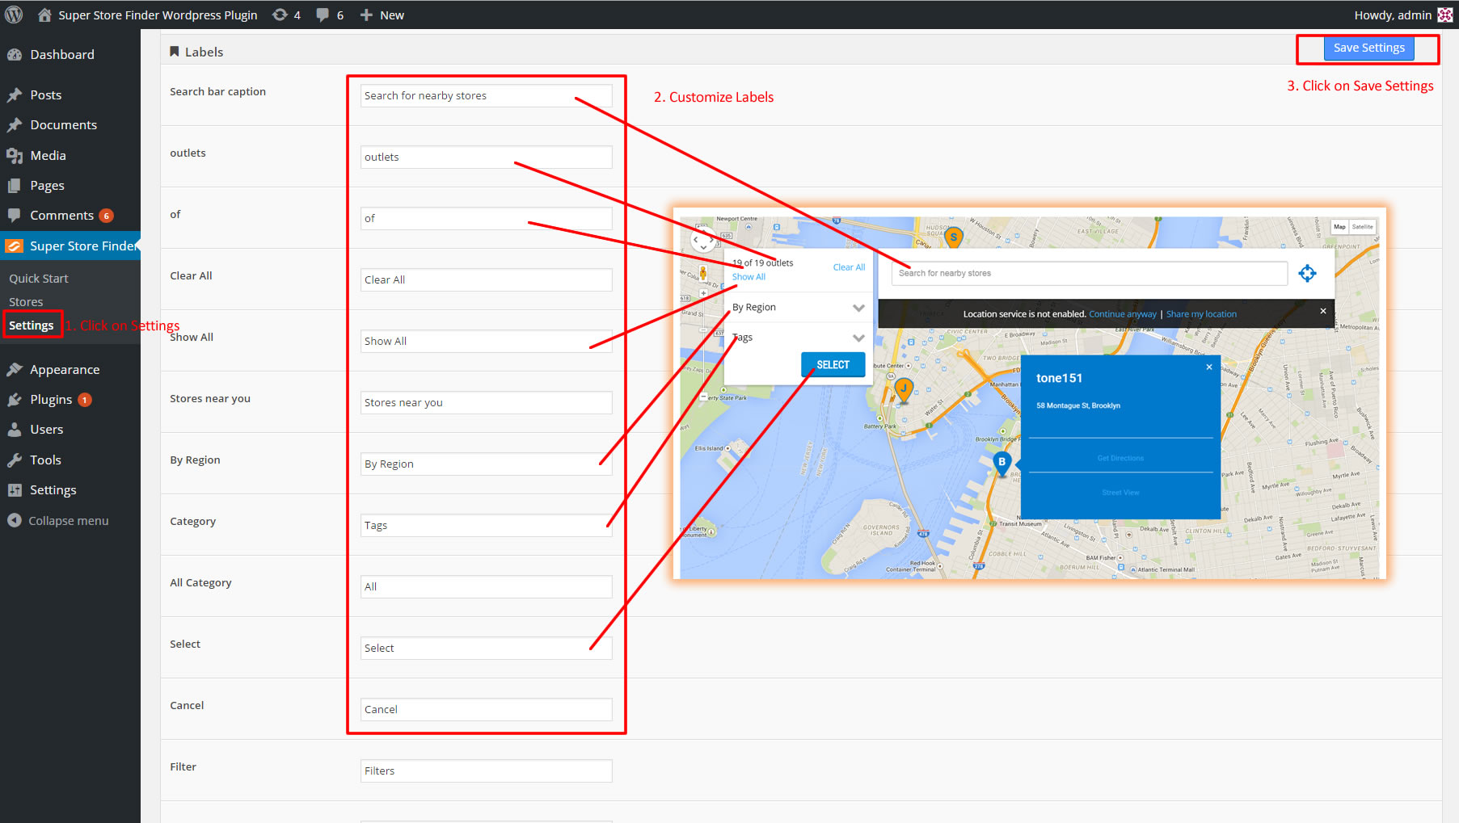Click the By Region label input field

click(x=486, y=464)
